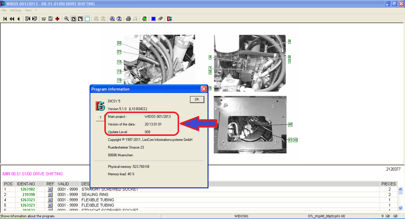405x219 pixels.
Task: Open REF arrow for part 219398
Action: pyautogui.click(x=50, y=195)
